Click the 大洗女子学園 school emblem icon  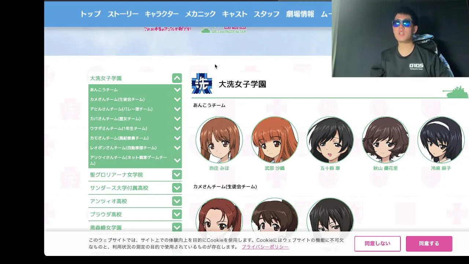202,84
